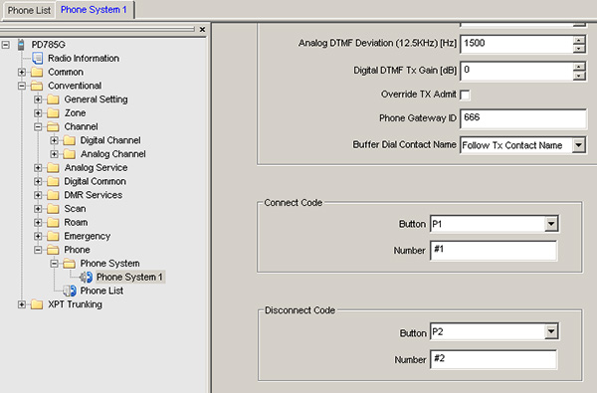Collapse the PD785G root node

5,45
